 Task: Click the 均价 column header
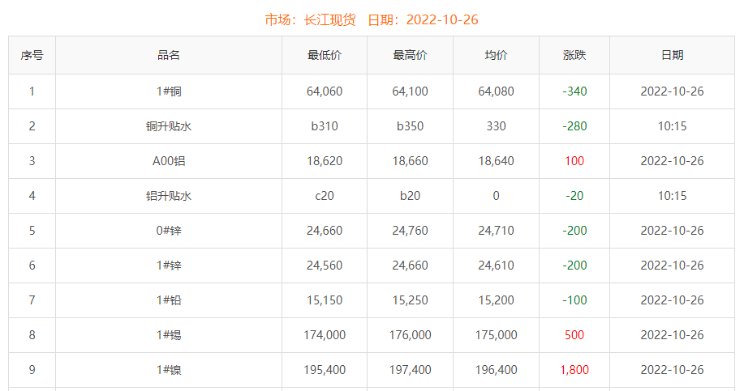pos(496,55)
